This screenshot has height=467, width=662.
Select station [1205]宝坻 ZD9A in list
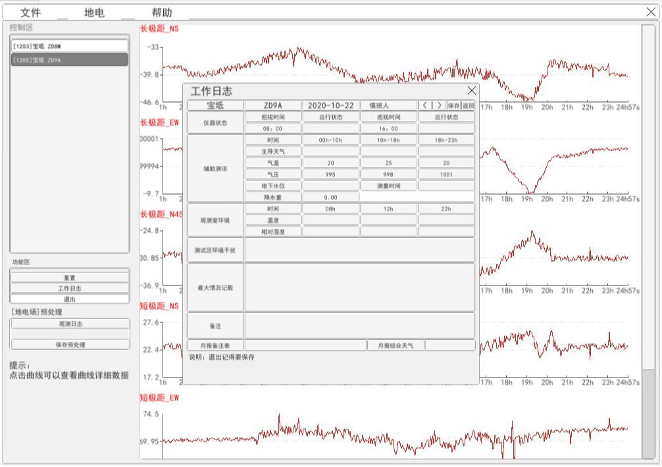[x=69, y=59]
